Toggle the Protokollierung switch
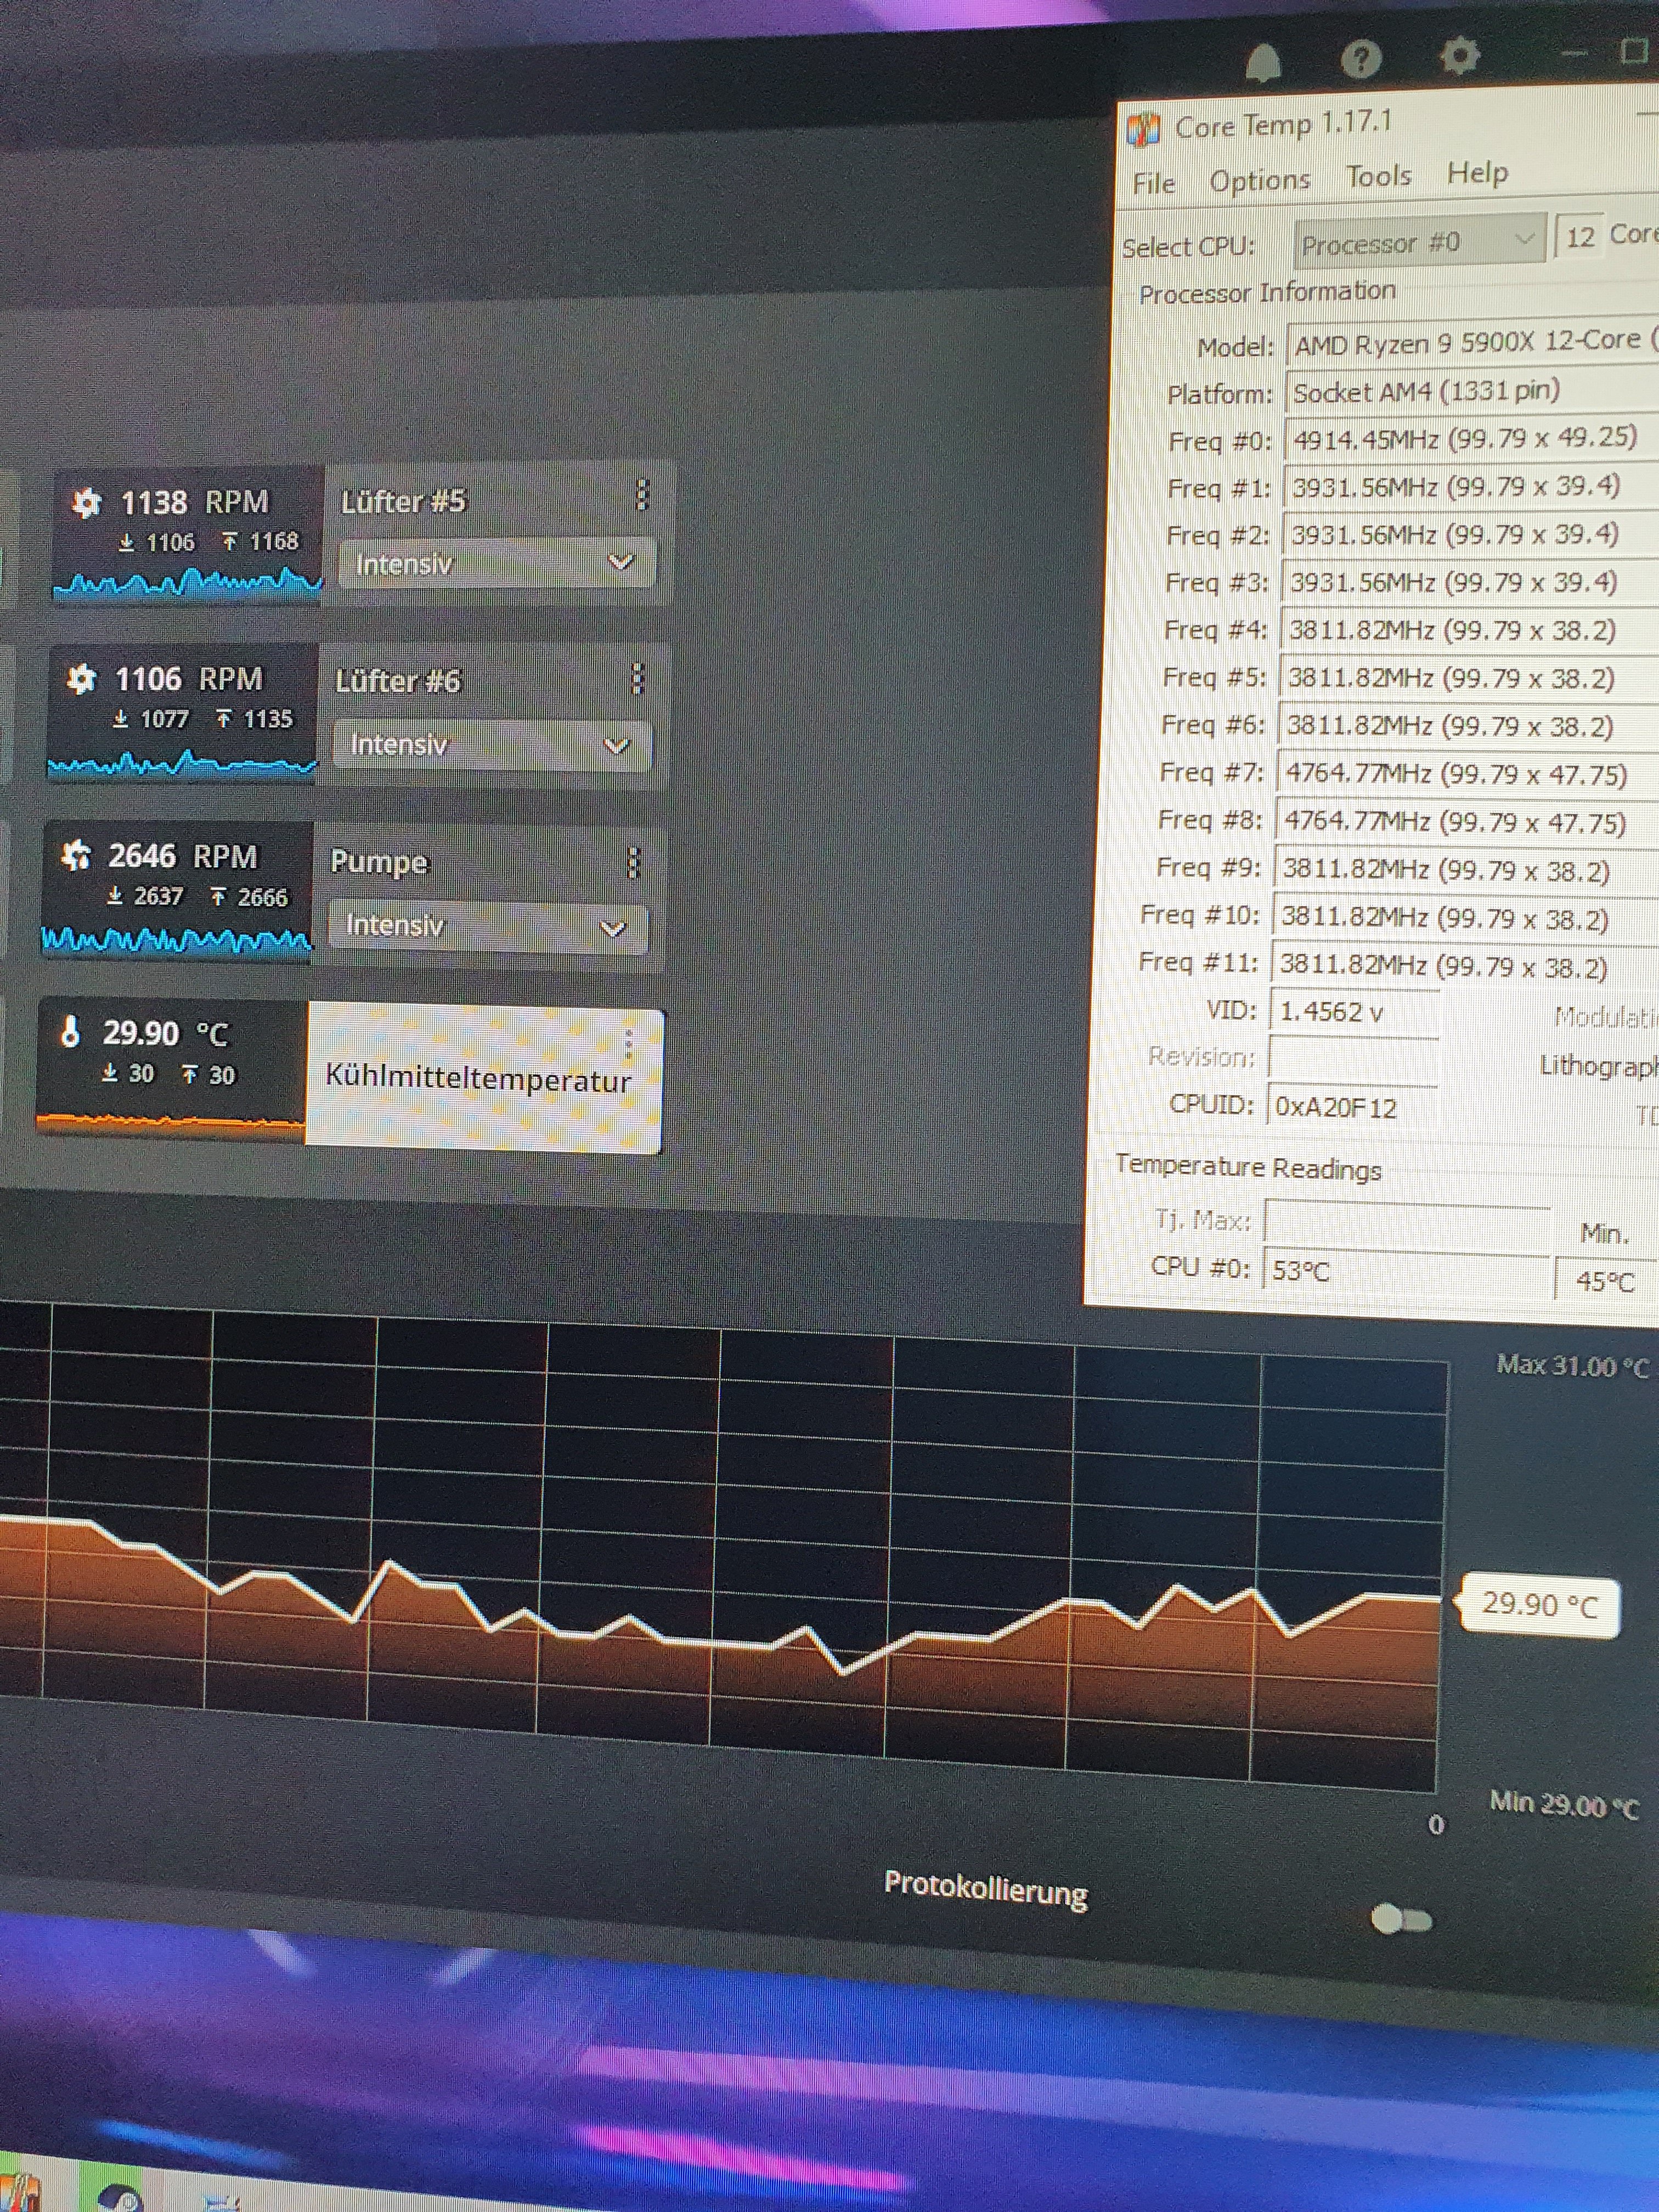Screen dimensions: 1659x2212 pyautogui.click(x=1400, y=1919)
